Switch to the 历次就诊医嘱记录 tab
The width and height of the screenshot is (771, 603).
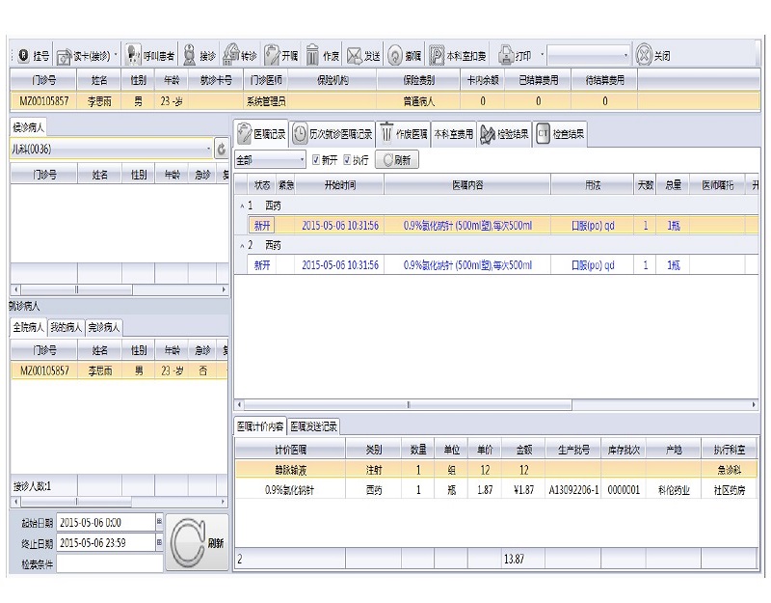pos(332,134)
